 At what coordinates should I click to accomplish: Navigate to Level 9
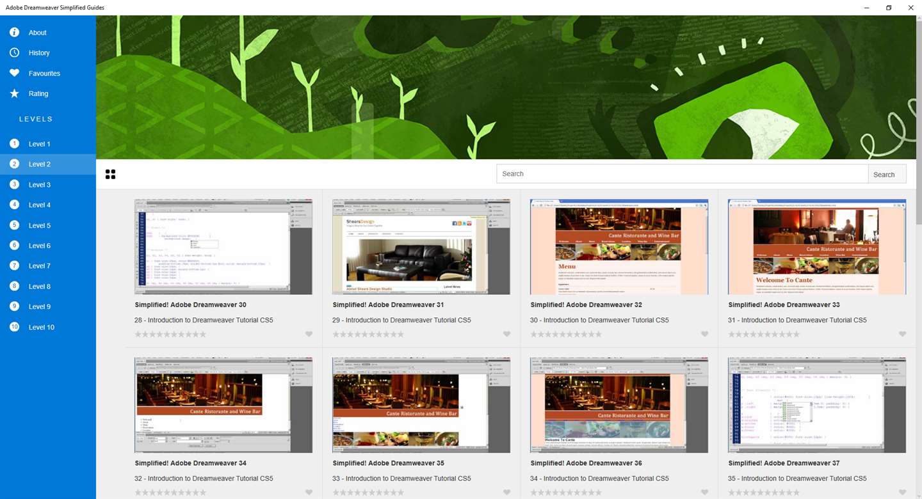[48, 306]
